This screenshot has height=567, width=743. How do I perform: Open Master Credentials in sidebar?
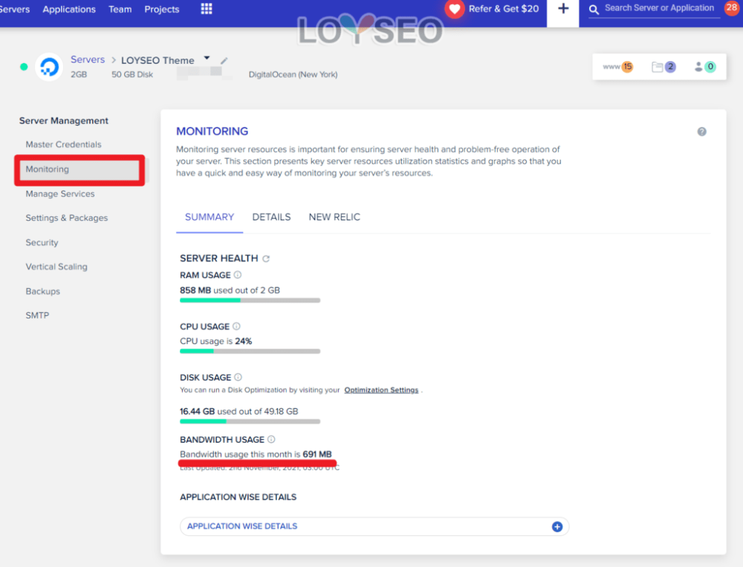coord(63,145)
